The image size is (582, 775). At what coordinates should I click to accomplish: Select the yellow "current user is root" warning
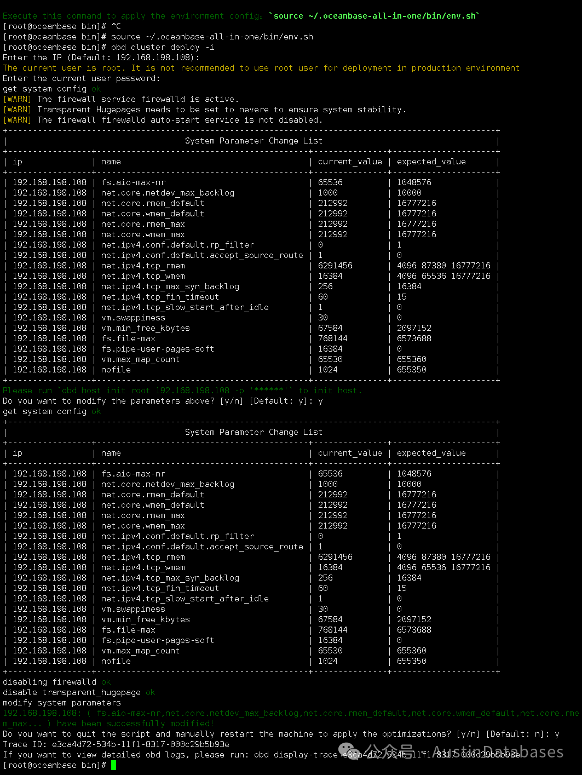click(x=261, y=68)
